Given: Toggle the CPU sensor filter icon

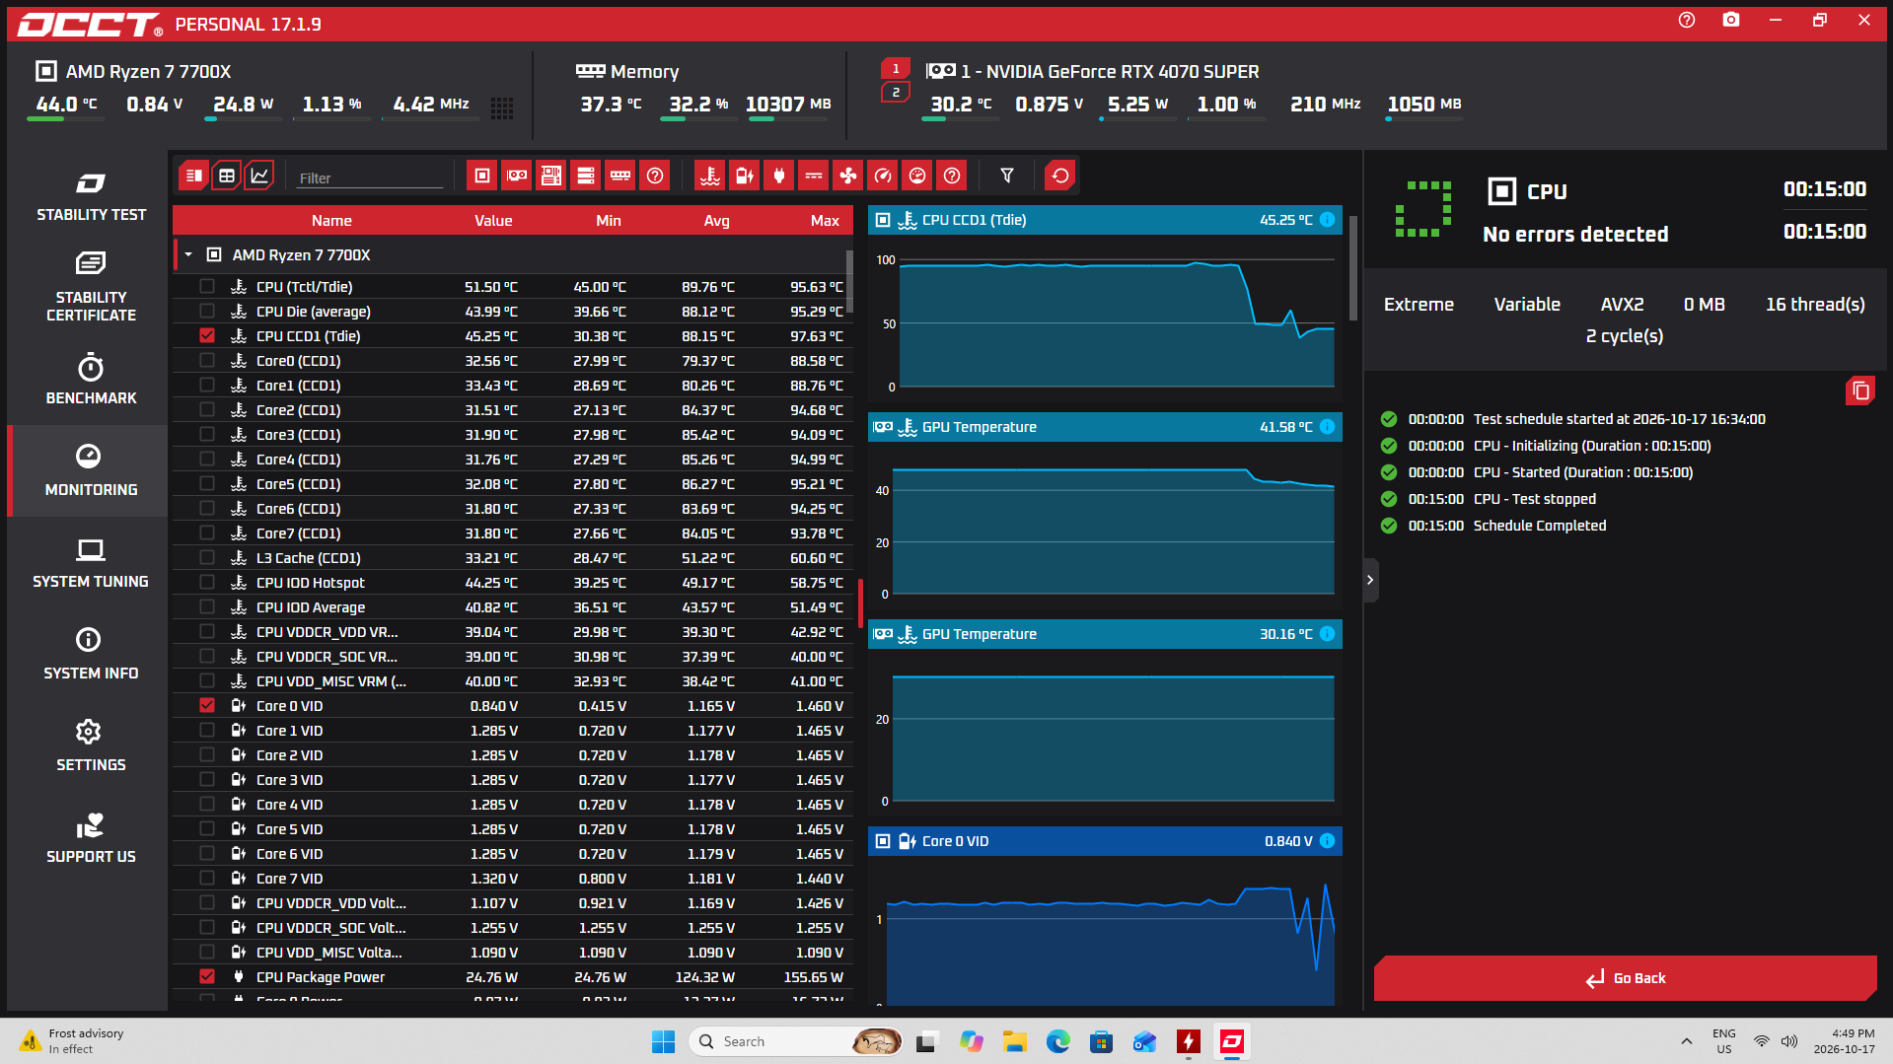Looking at the screenshot, I should point(481,177).
